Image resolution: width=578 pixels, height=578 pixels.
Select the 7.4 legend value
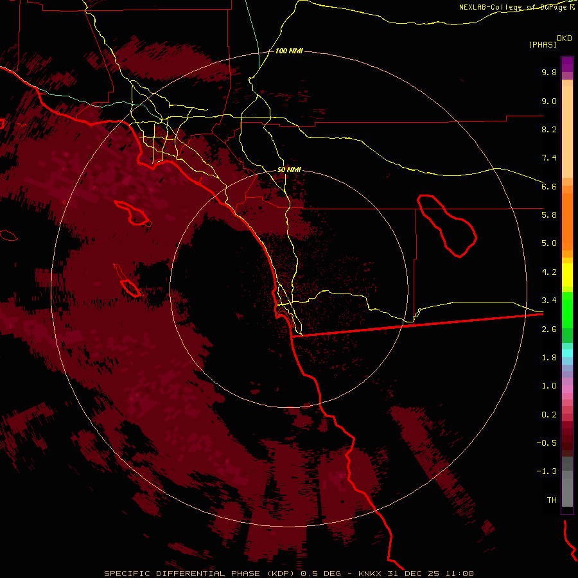tap(549, 158)
